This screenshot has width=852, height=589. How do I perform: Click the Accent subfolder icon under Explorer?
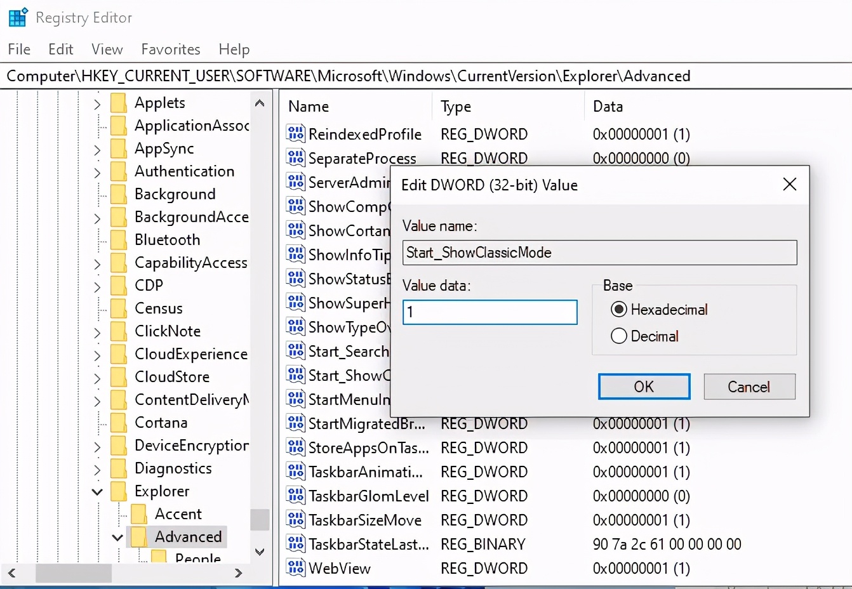[139, 514]
